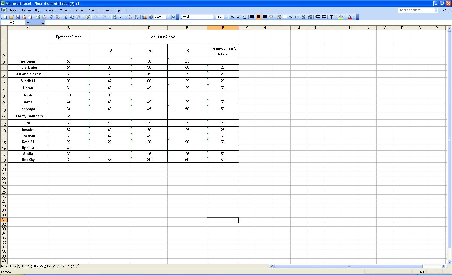Screen dimensions: 452x275
Task: Expand the font color dropdown arrow
Action: 354,17
